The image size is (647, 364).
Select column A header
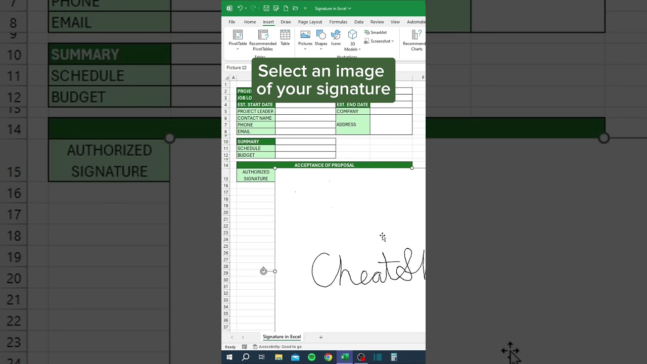(233, 77)
